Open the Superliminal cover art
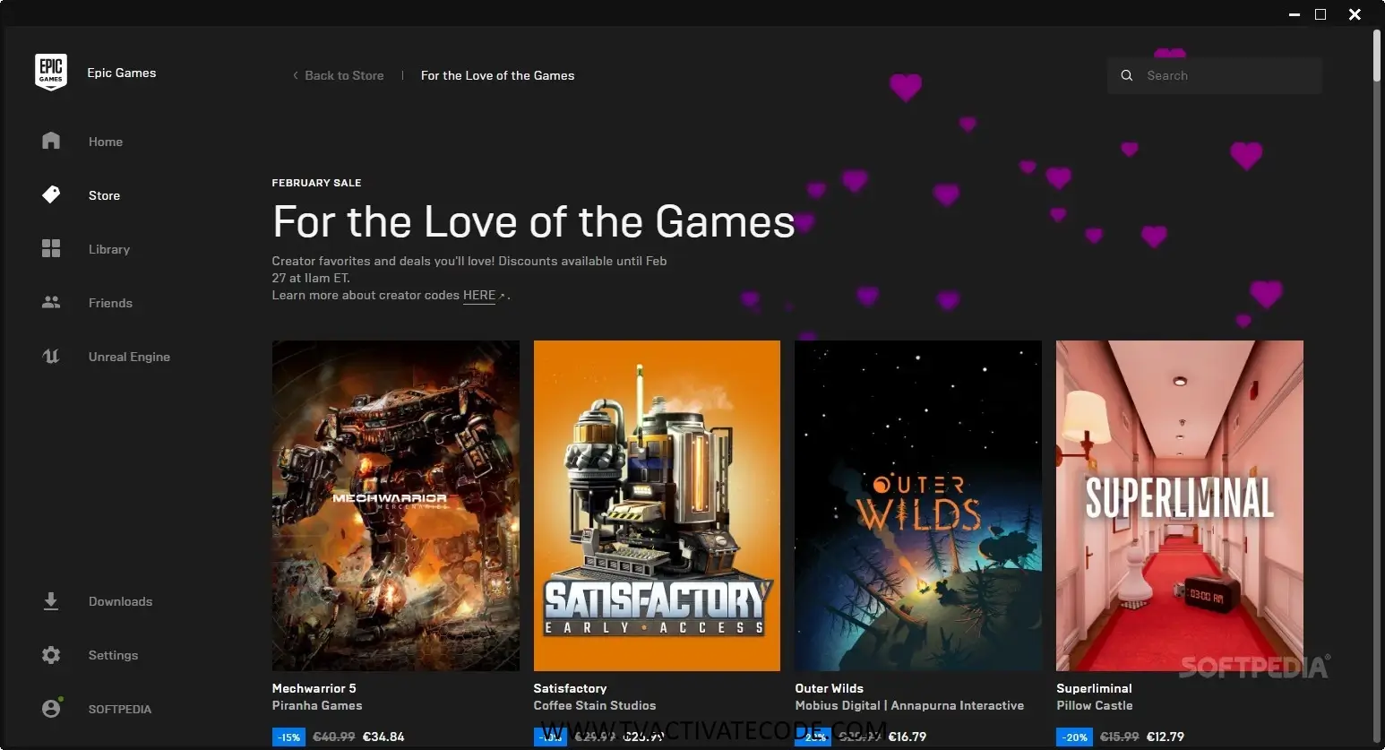This screenshot has width=1385, height=750. [x=1180, y=505]
